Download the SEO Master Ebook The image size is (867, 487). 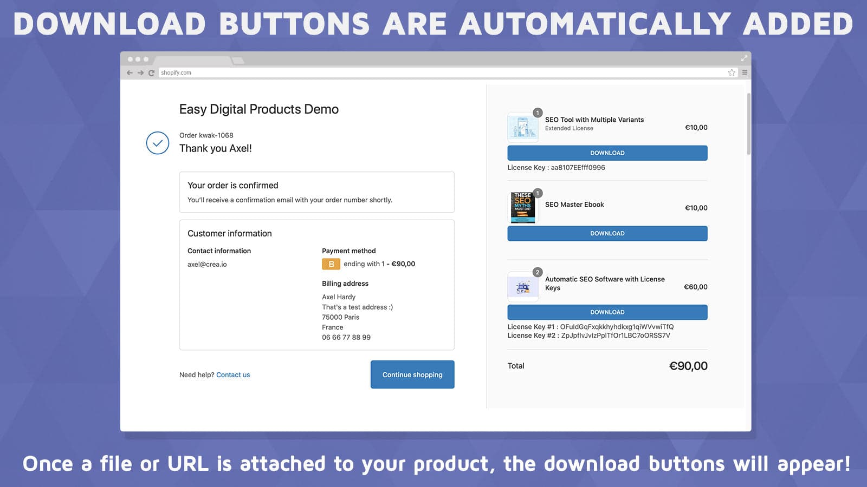pos(607,233)
